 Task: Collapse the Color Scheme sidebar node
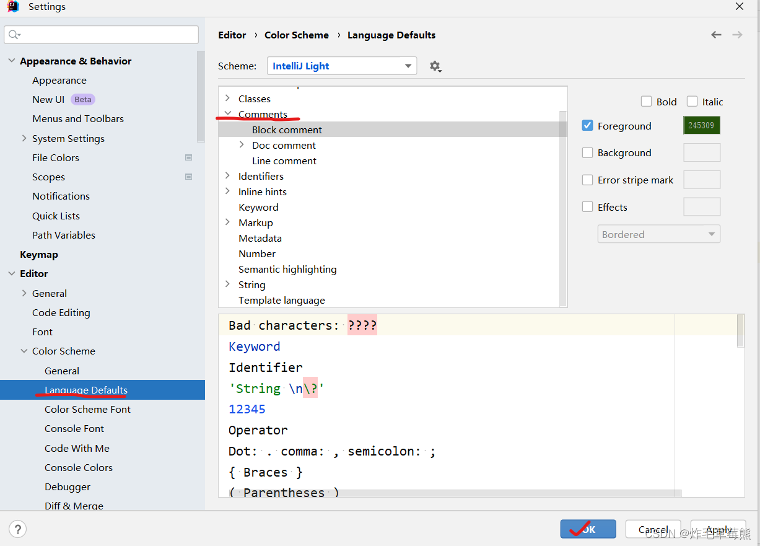(x=24, y=351)
